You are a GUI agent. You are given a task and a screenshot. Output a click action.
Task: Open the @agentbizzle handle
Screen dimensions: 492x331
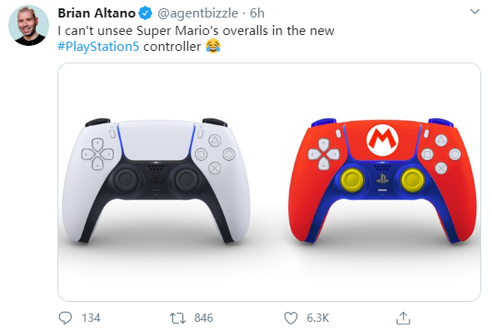coord(197,13)
